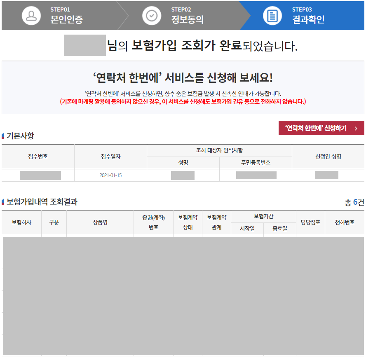Click the 접수일자 column header
The image size is (366, 358).
110,156
